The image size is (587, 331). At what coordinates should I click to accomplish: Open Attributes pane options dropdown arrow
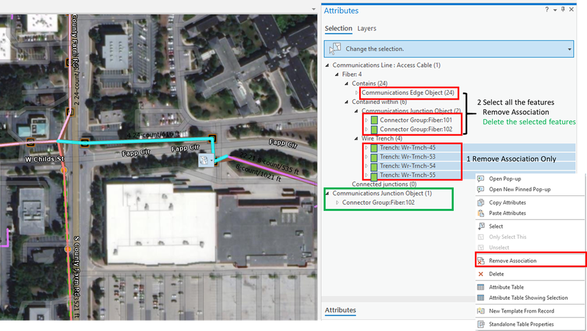click(x=555, y=10)
